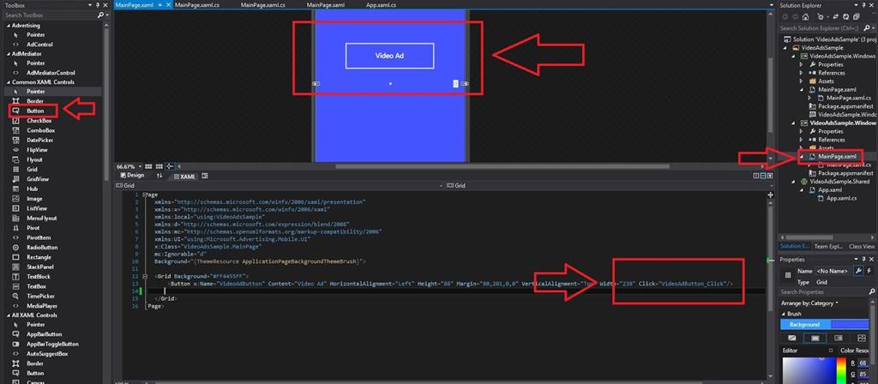
Task: Open App.xaml in Solution Explorer
Action: pyautogui.click(x=830, y=189)
